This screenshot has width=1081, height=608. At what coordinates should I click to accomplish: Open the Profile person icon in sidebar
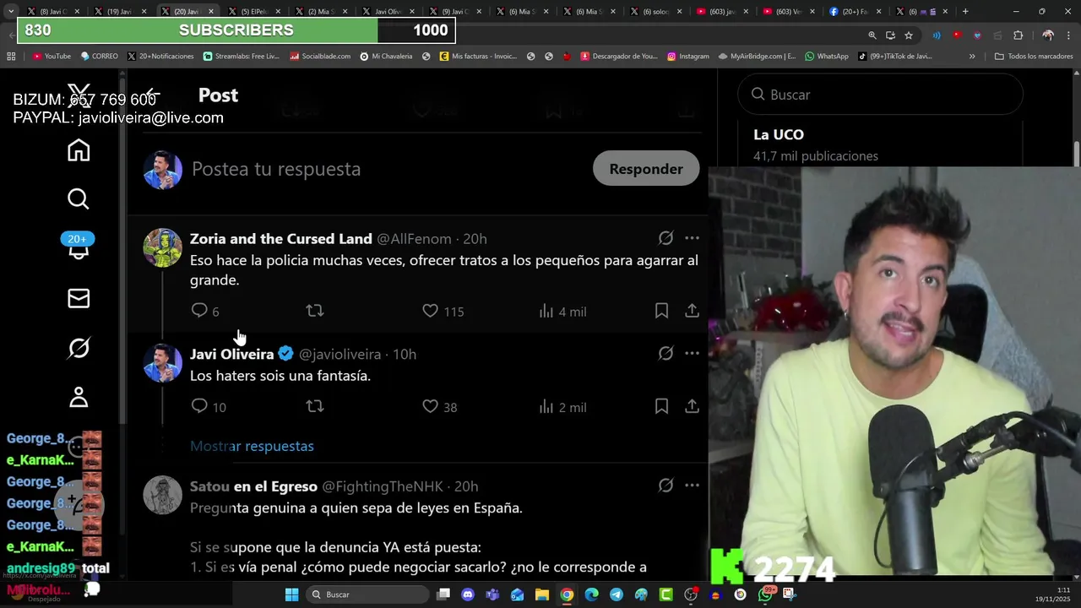(79, 397)
